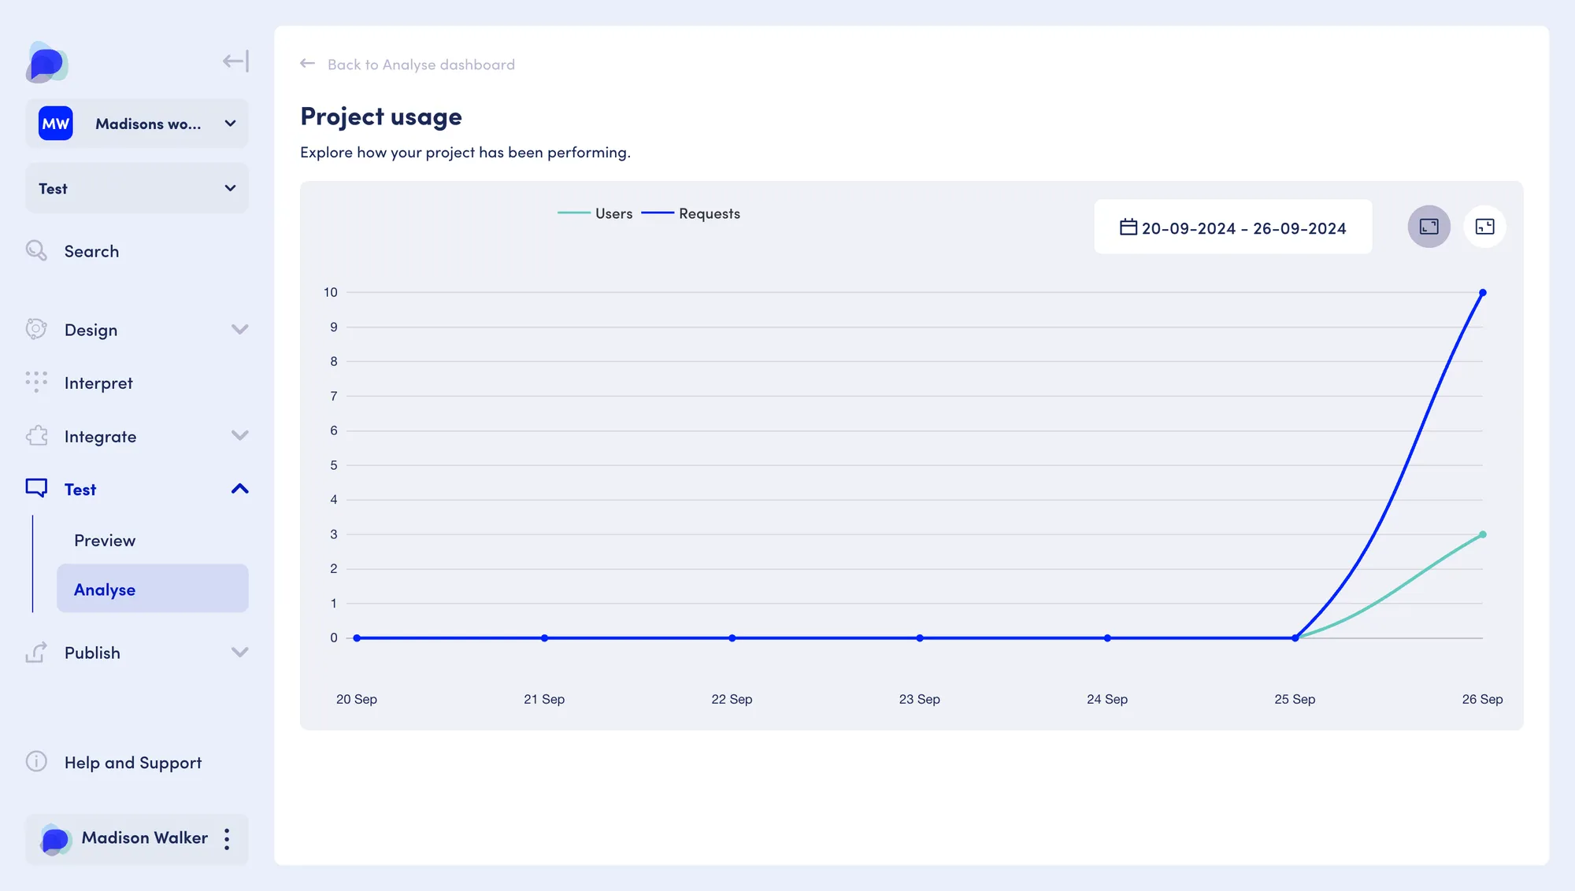Click the compact chart view icon

click(x=1485, y=227)
